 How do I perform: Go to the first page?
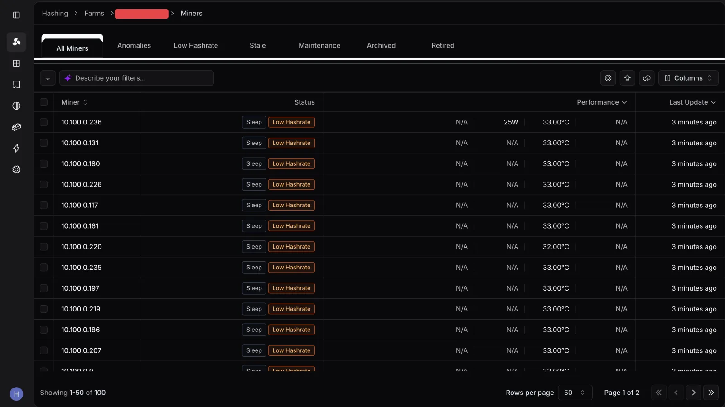(659, 393)
